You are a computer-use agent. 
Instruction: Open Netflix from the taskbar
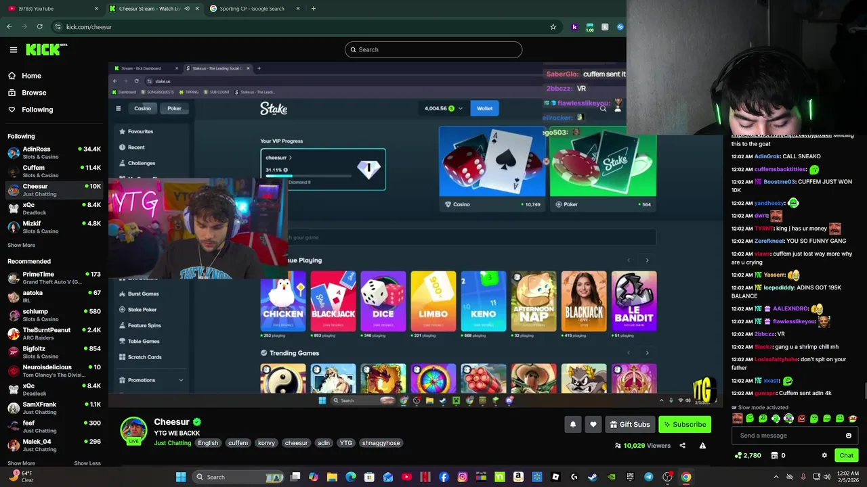tap(425, 477)
